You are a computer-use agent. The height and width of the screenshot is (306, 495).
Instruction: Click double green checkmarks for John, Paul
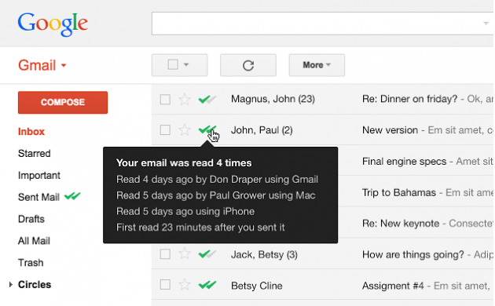[207, 129]
